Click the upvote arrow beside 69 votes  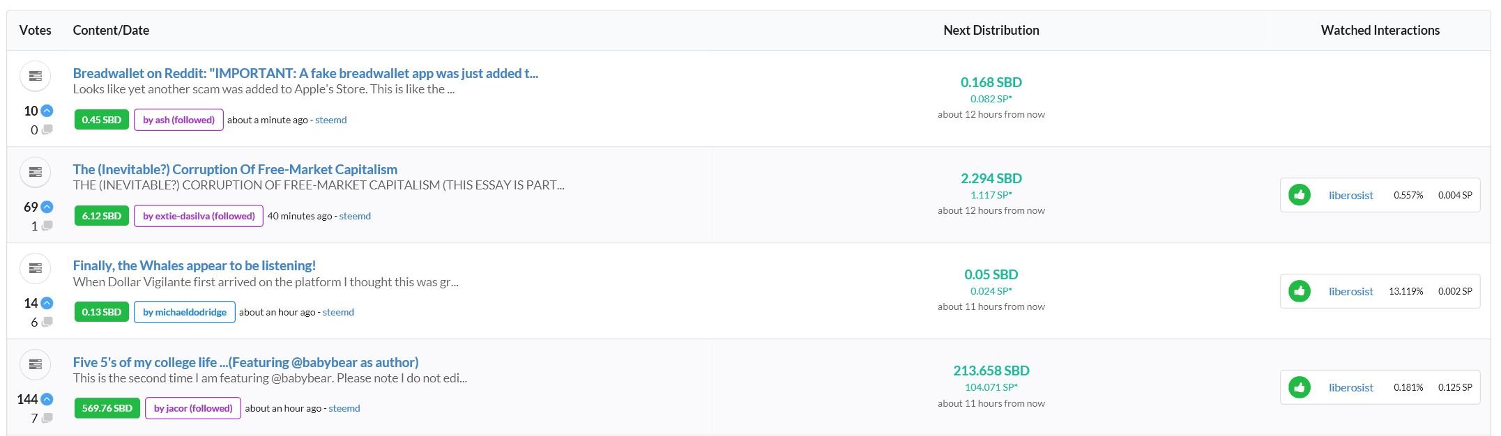pyautogui.click(x=47, y=207)
